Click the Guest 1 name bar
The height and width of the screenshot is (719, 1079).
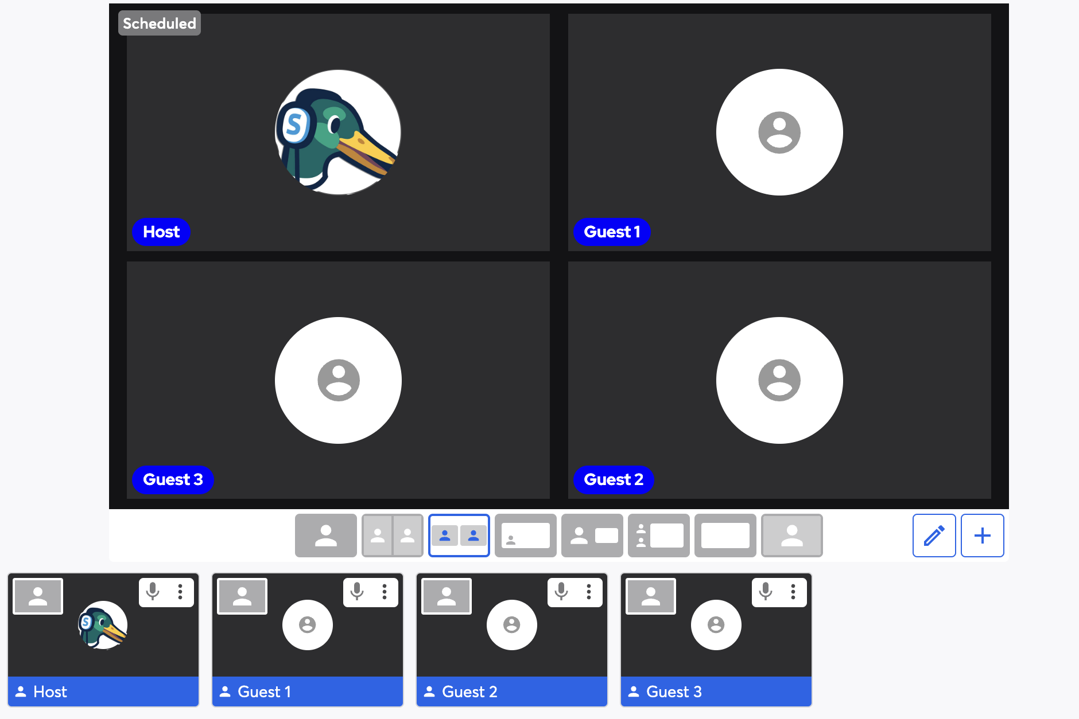tap(308, 691)
